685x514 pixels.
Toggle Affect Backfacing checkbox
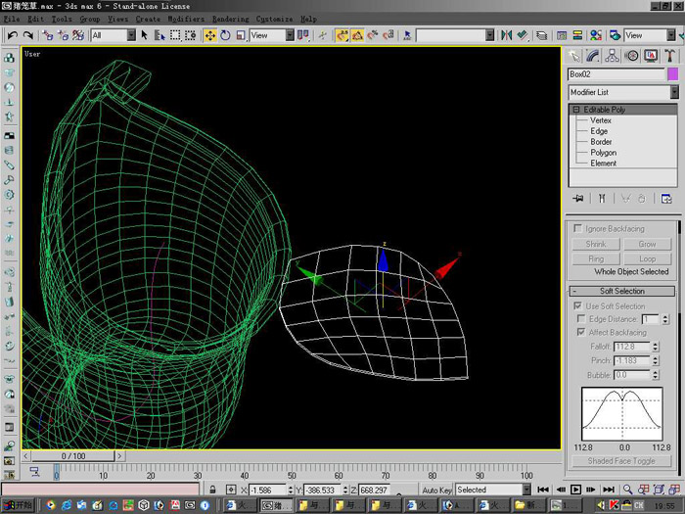click(581, 332)
